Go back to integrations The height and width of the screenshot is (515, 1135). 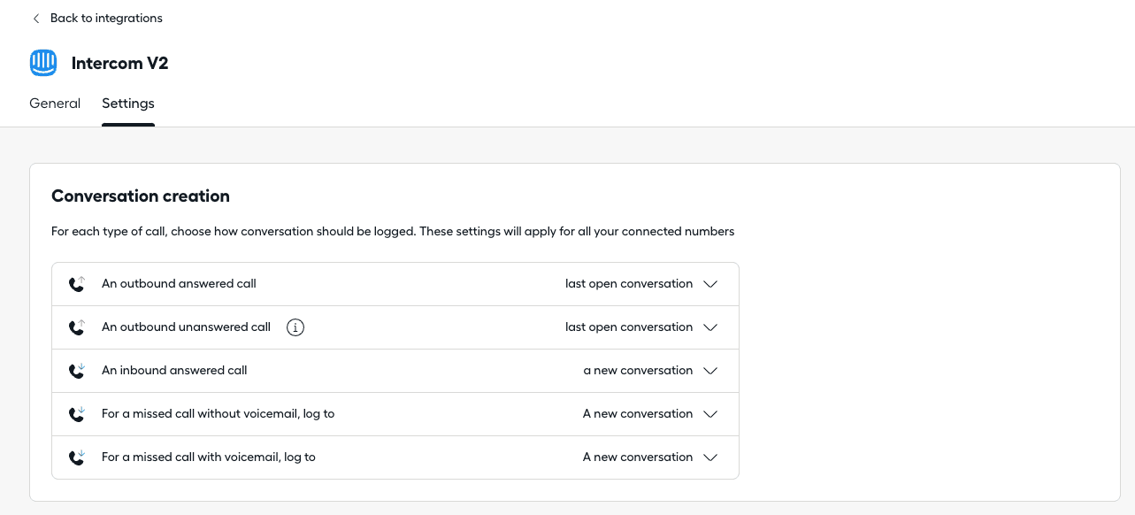[106, 19]
